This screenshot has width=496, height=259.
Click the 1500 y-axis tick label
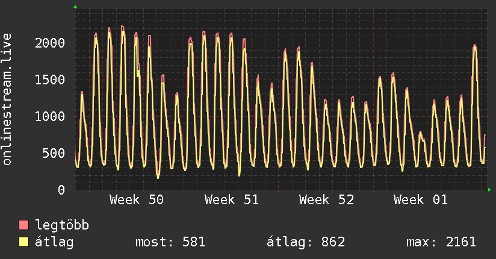[49, 80]
